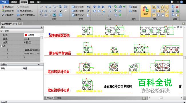Click the 多边形实体输入 button
Screen dimensions: 186x103
(x=26, y=15)
